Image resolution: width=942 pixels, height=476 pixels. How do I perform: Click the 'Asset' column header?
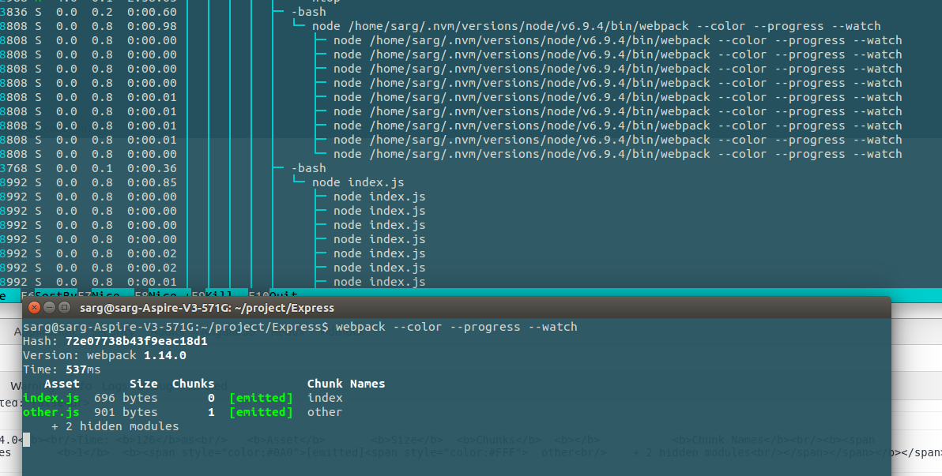tap(62, 384)
